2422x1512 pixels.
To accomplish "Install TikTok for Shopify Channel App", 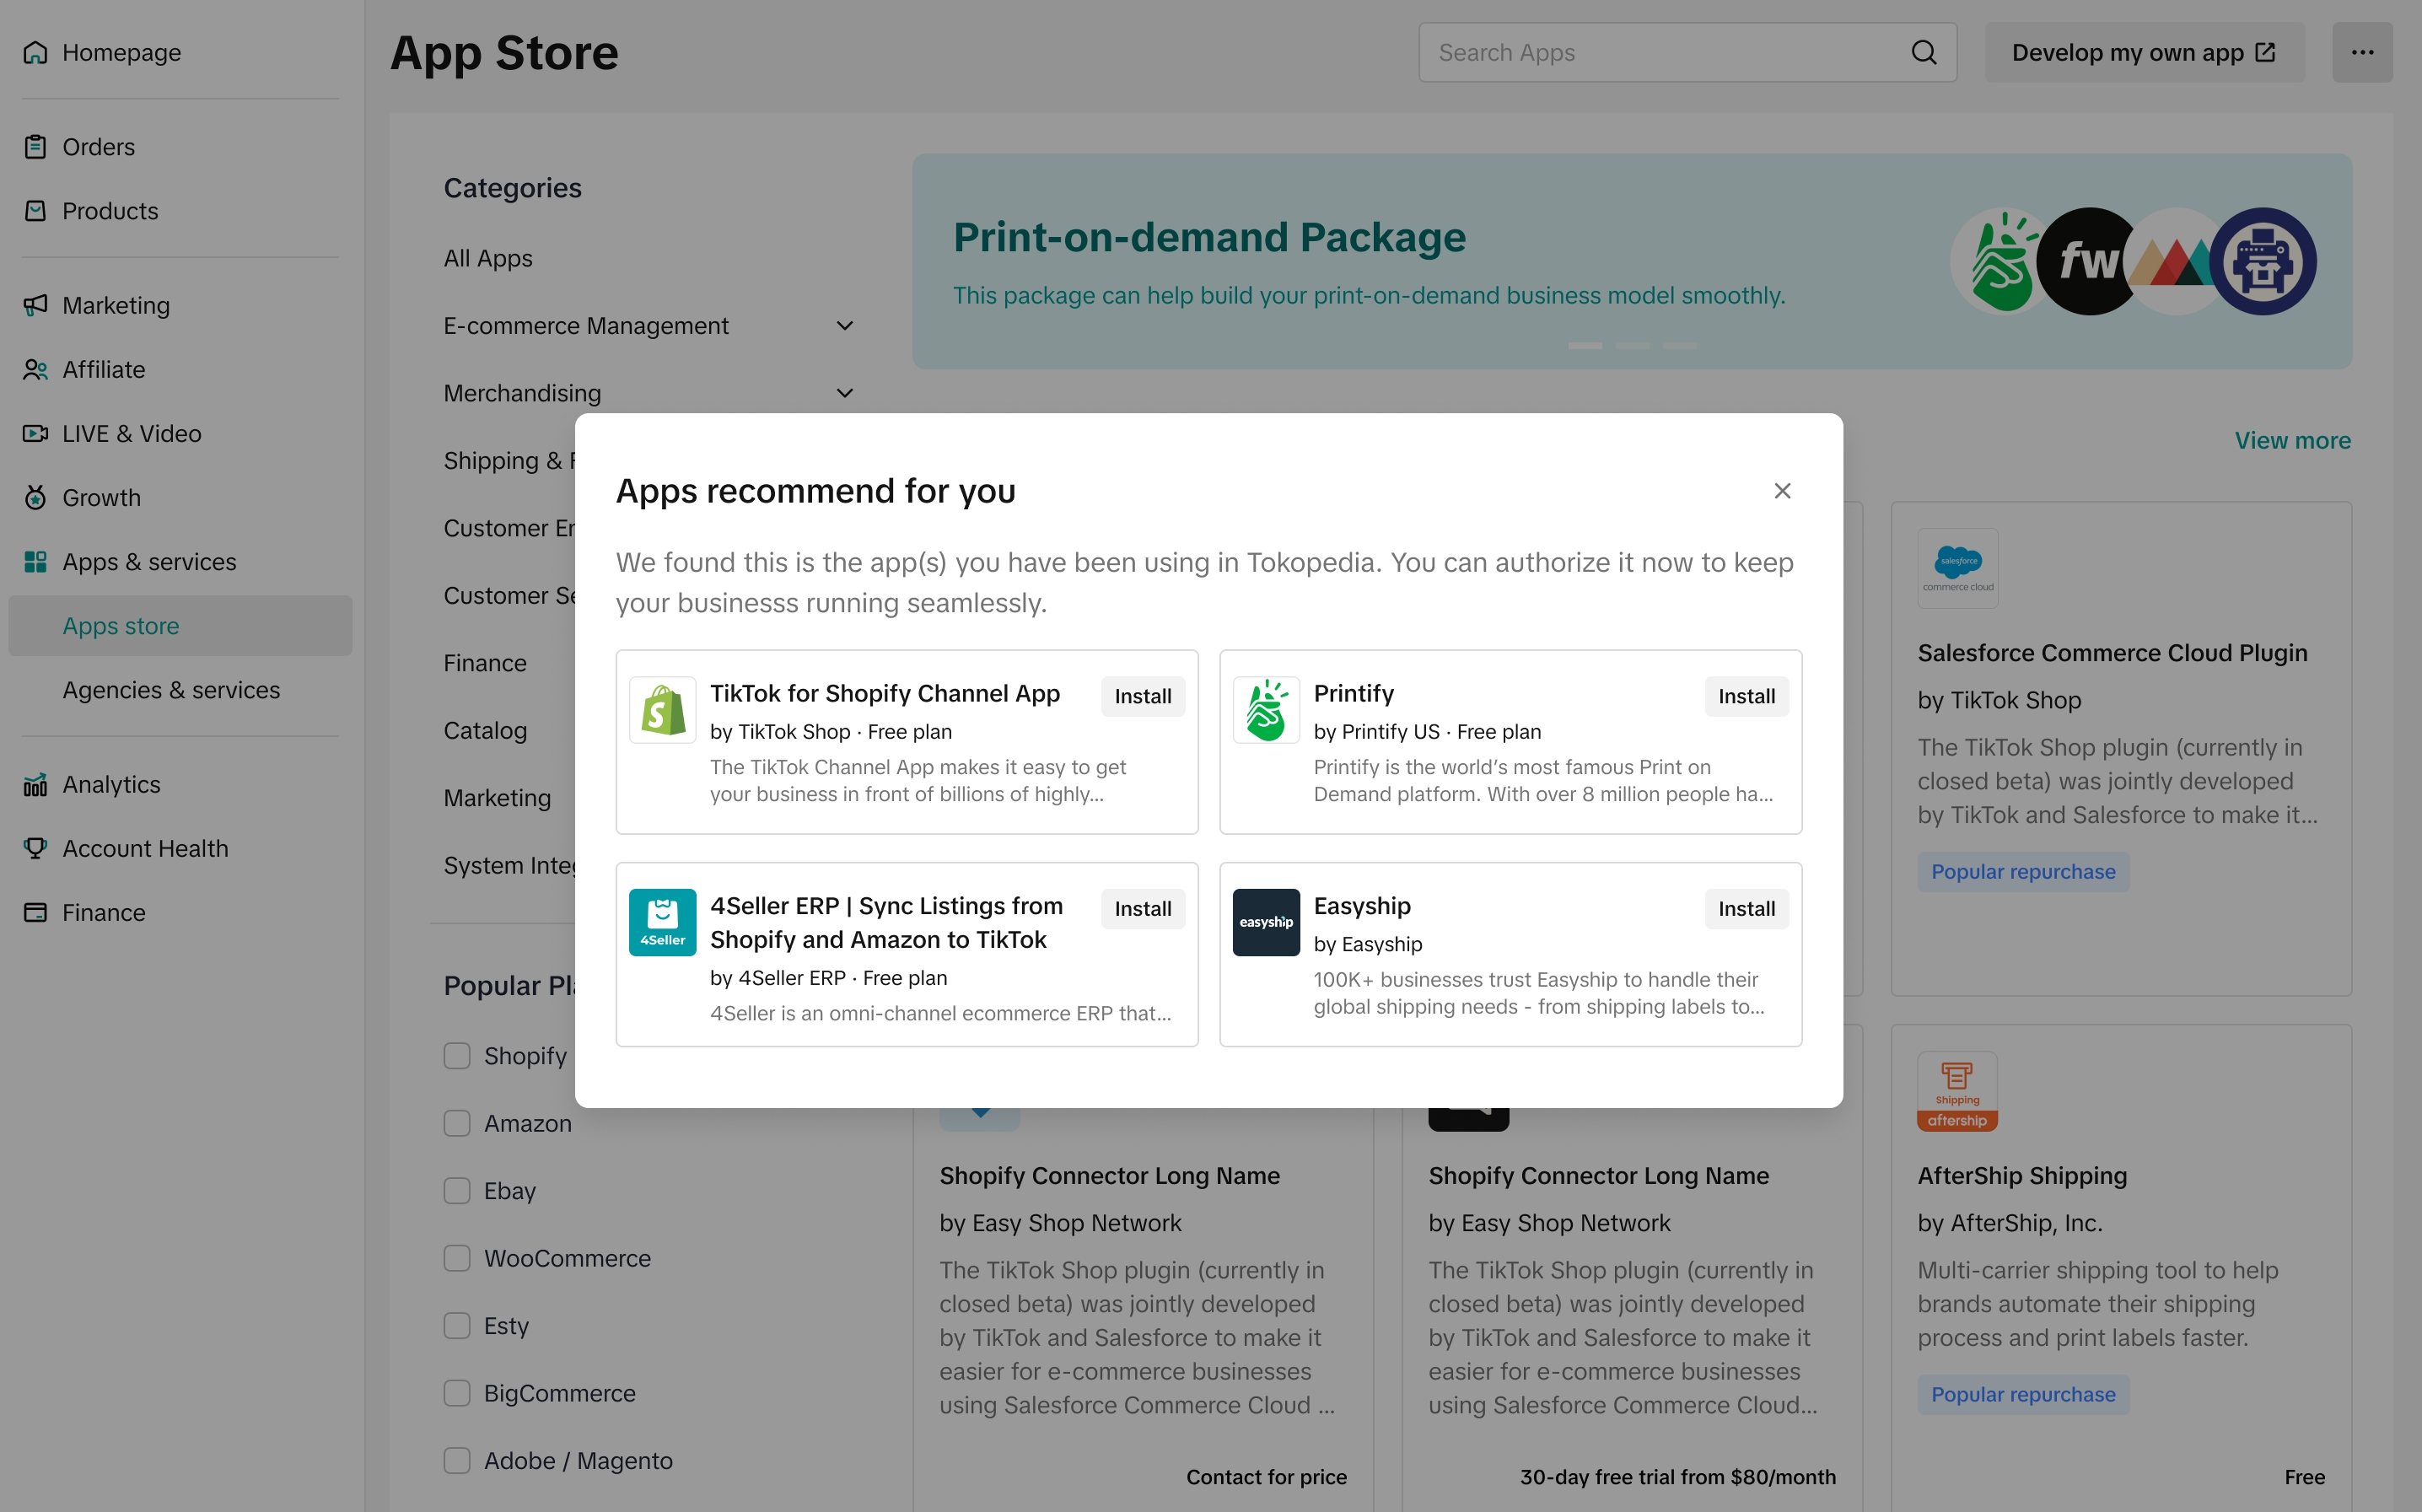I will coord(1142,697).
